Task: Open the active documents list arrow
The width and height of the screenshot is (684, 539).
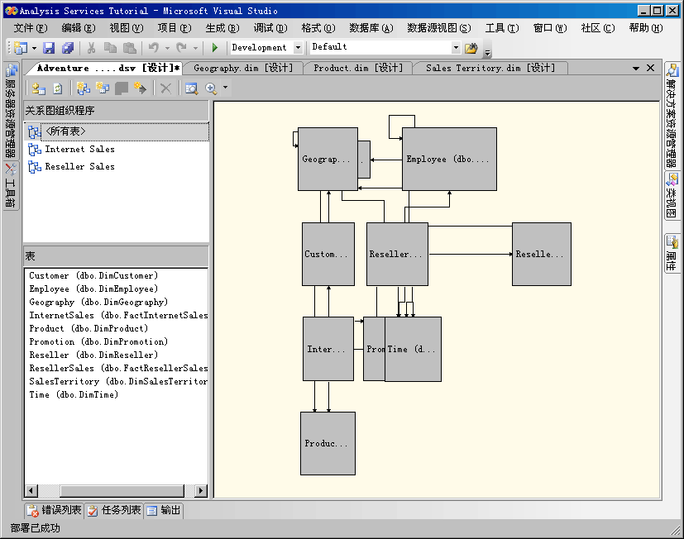Action: 635,69
